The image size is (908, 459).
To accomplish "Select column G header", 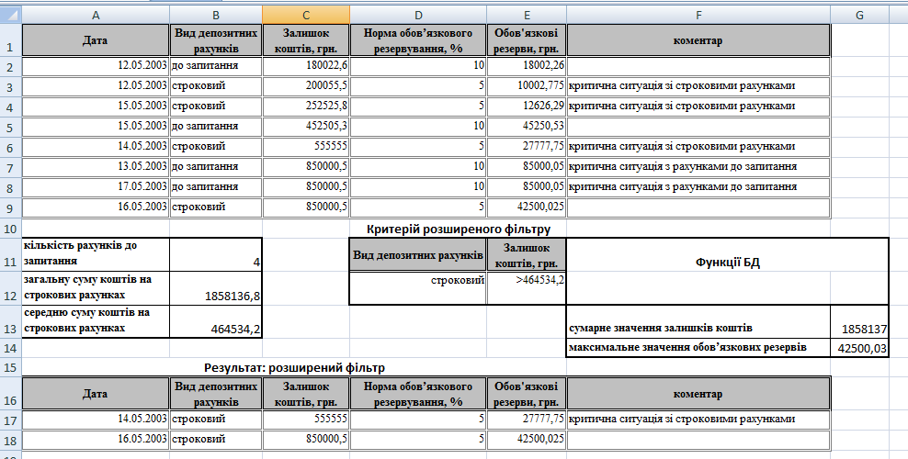I will [x=859, y=15].
